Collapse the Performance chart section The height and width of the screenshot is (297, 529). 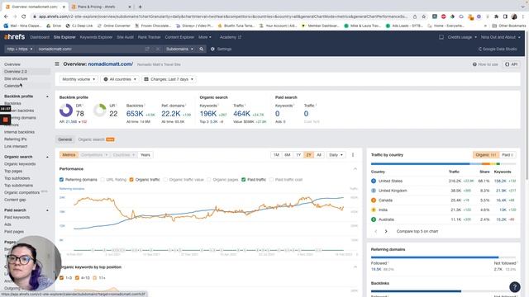click(355, 168)
